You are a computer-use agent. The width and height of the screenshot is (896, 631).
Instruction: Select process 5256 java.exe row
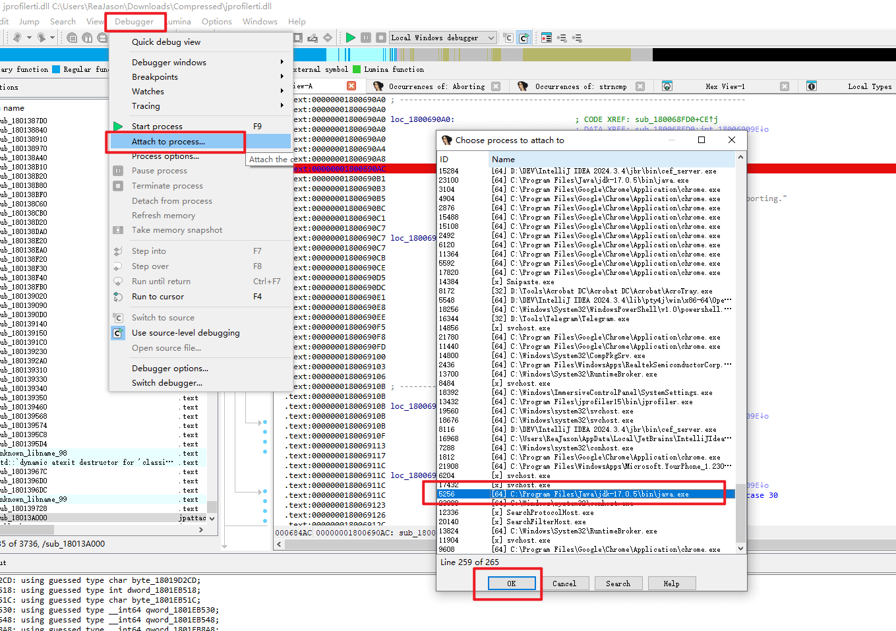(586, 494)
